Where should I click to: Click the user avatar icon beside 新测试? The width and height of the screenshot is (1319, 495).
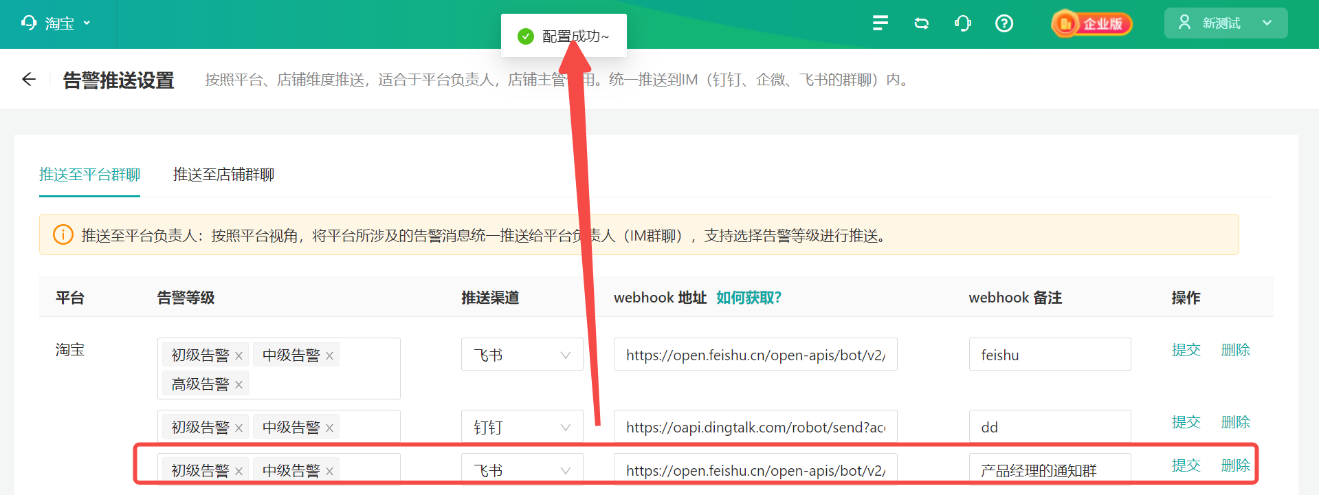pyautogui.click(x=1184, y=23)
